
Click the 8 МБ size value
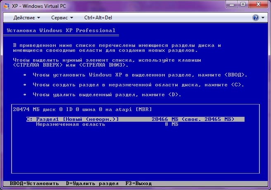pyautogui.click(x=171, y=124)
